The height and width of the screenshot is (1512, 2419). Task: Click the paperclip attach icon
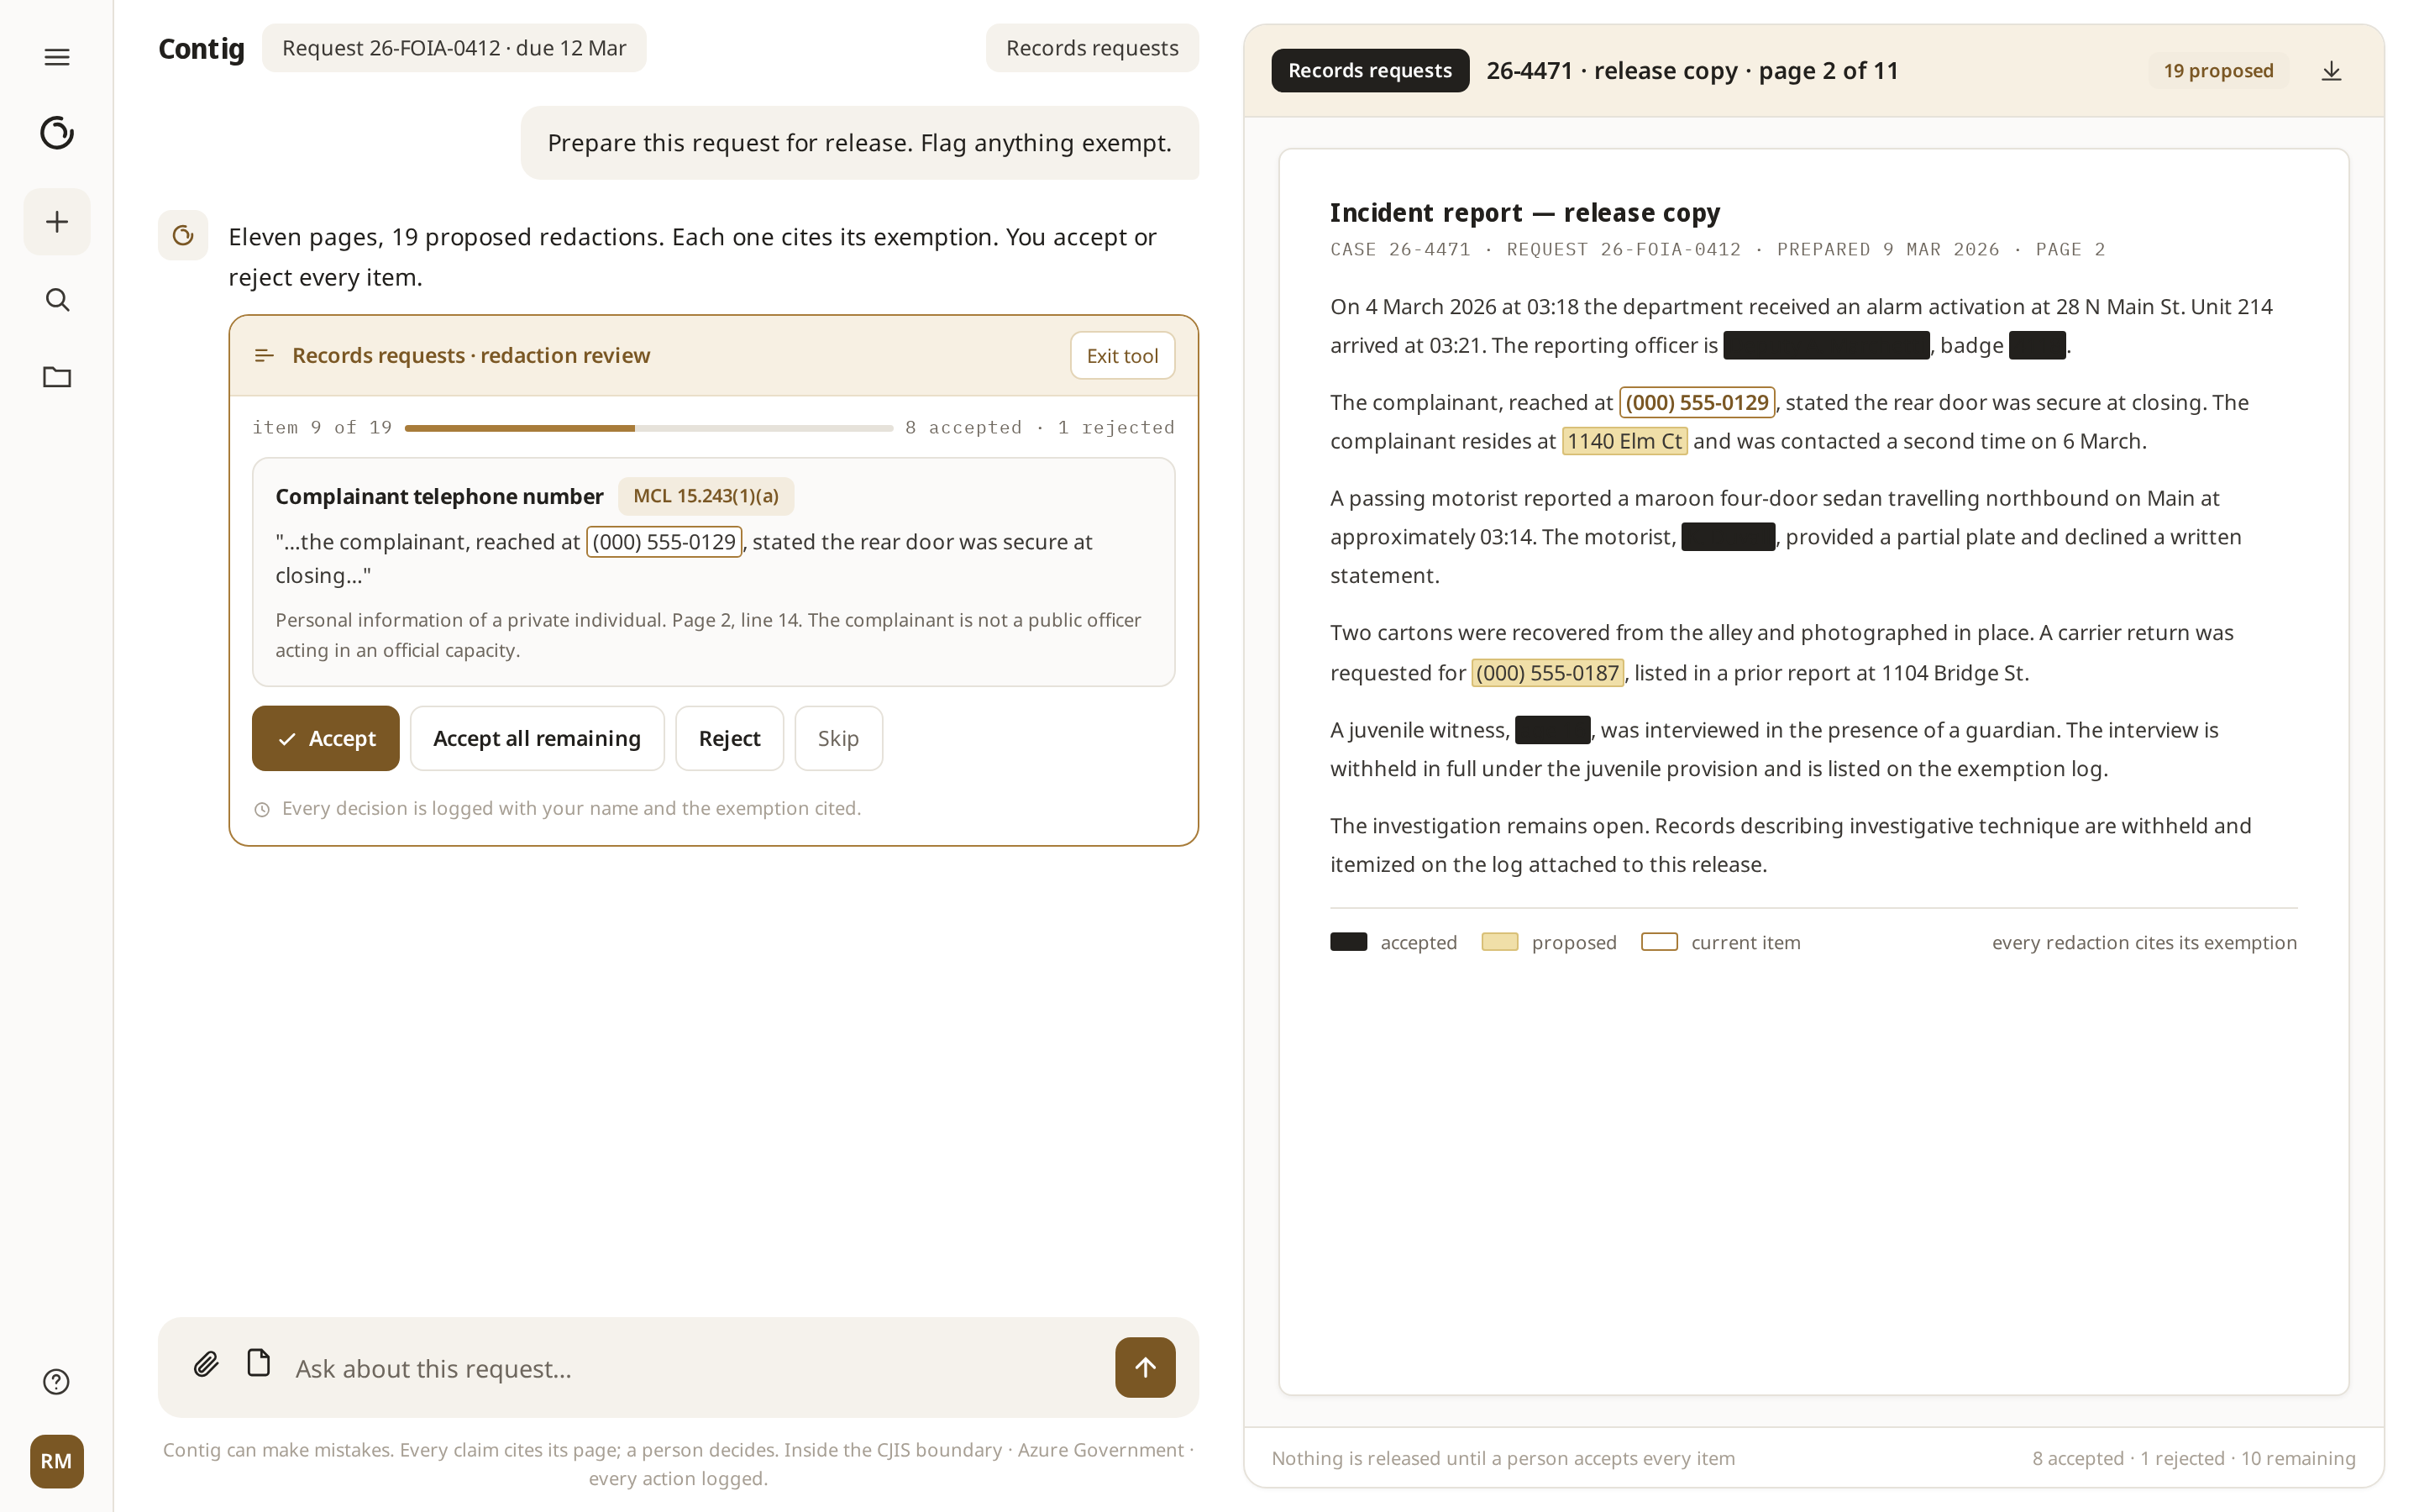(x=206, y=1364)
